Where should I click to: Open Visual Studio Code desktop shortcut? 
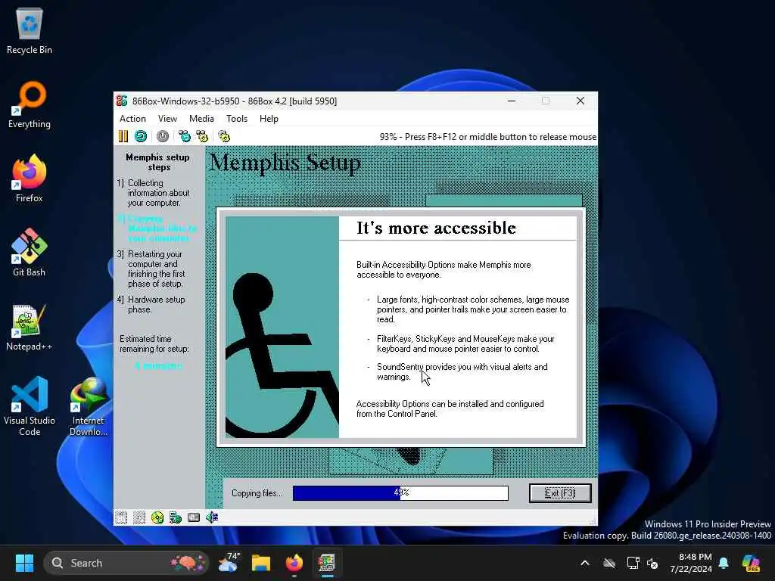tap(30, 406)
